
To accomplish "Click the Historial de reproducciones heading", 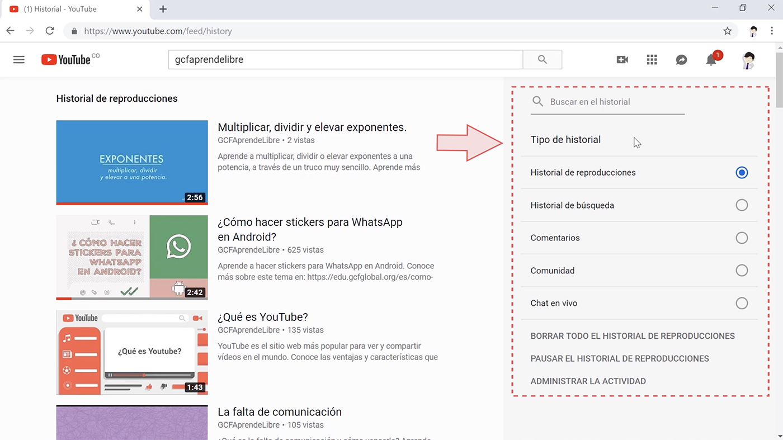I will tap(117, 98).
